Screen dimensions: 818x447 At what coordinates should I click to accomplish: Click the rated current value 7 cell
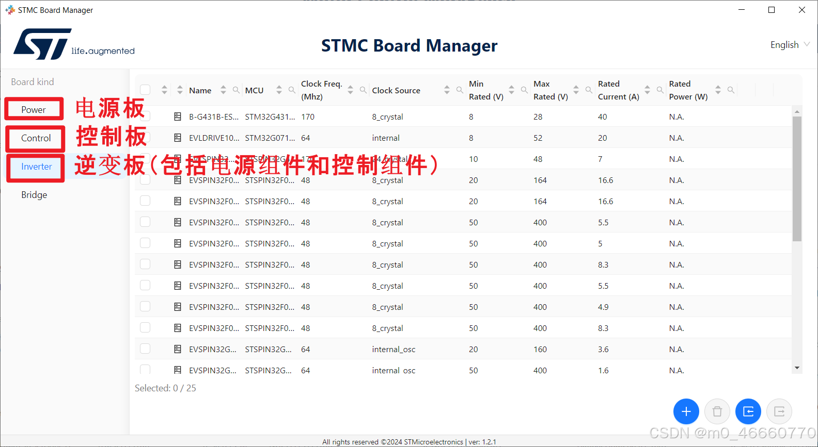click(x=600, y=159)
